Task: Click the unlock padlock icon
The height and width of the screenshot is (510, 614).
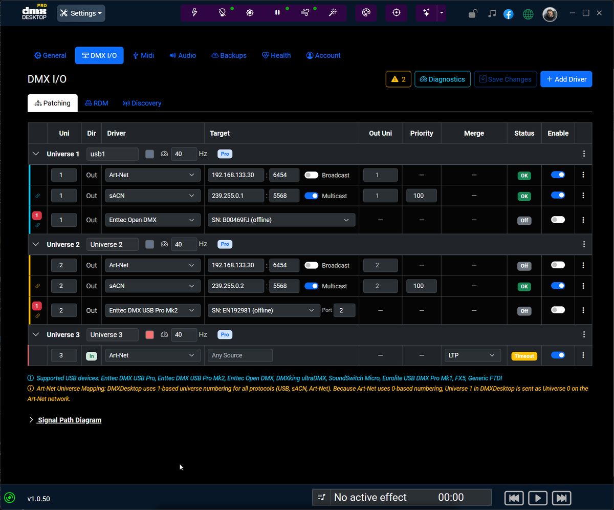Action: (x=473, y=14)
